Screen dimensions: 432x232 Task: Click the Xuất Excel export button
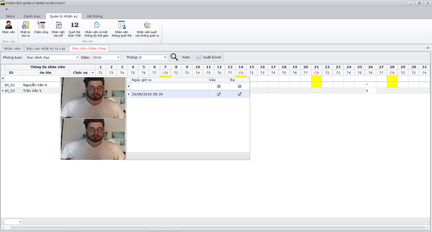pos(209,57)
